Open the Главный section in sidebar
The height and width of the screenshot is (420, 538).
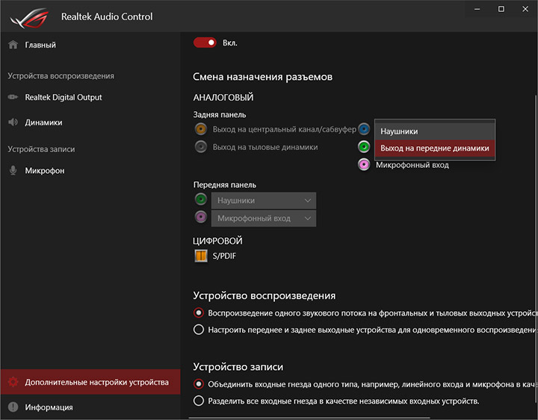40,45
